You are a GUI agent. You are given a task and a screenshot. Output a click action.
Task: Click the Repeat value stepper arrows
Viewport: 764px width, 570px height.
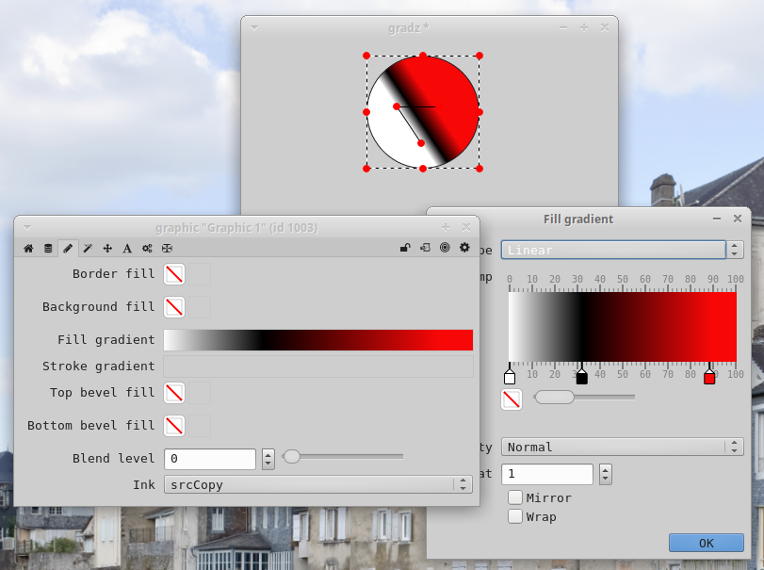point(606,474)
